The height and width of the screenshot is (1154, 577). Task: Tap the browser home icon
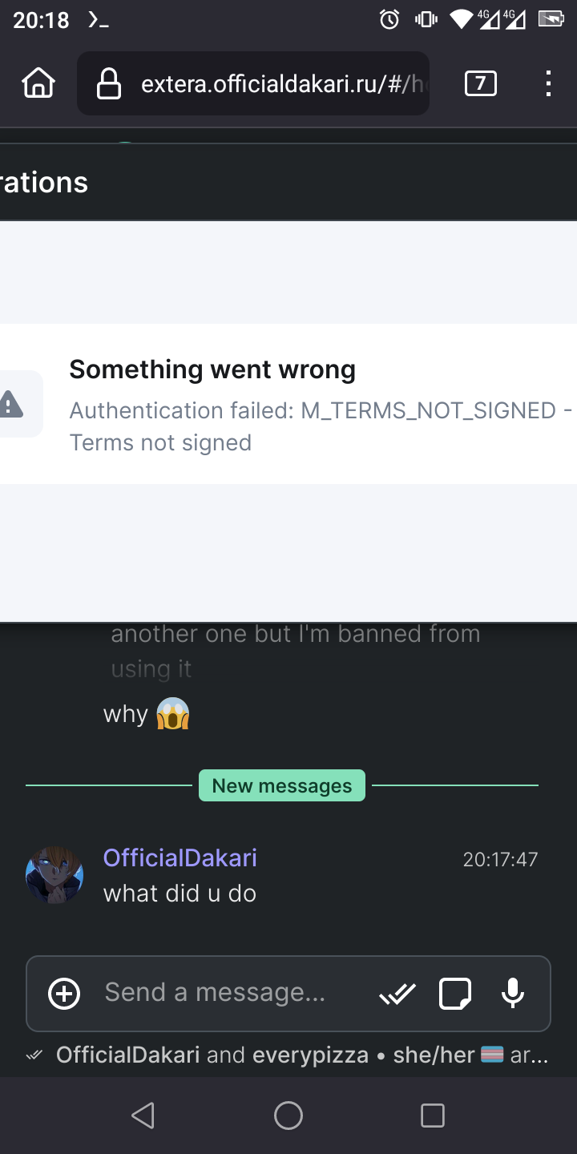click(x=38, y=83)
